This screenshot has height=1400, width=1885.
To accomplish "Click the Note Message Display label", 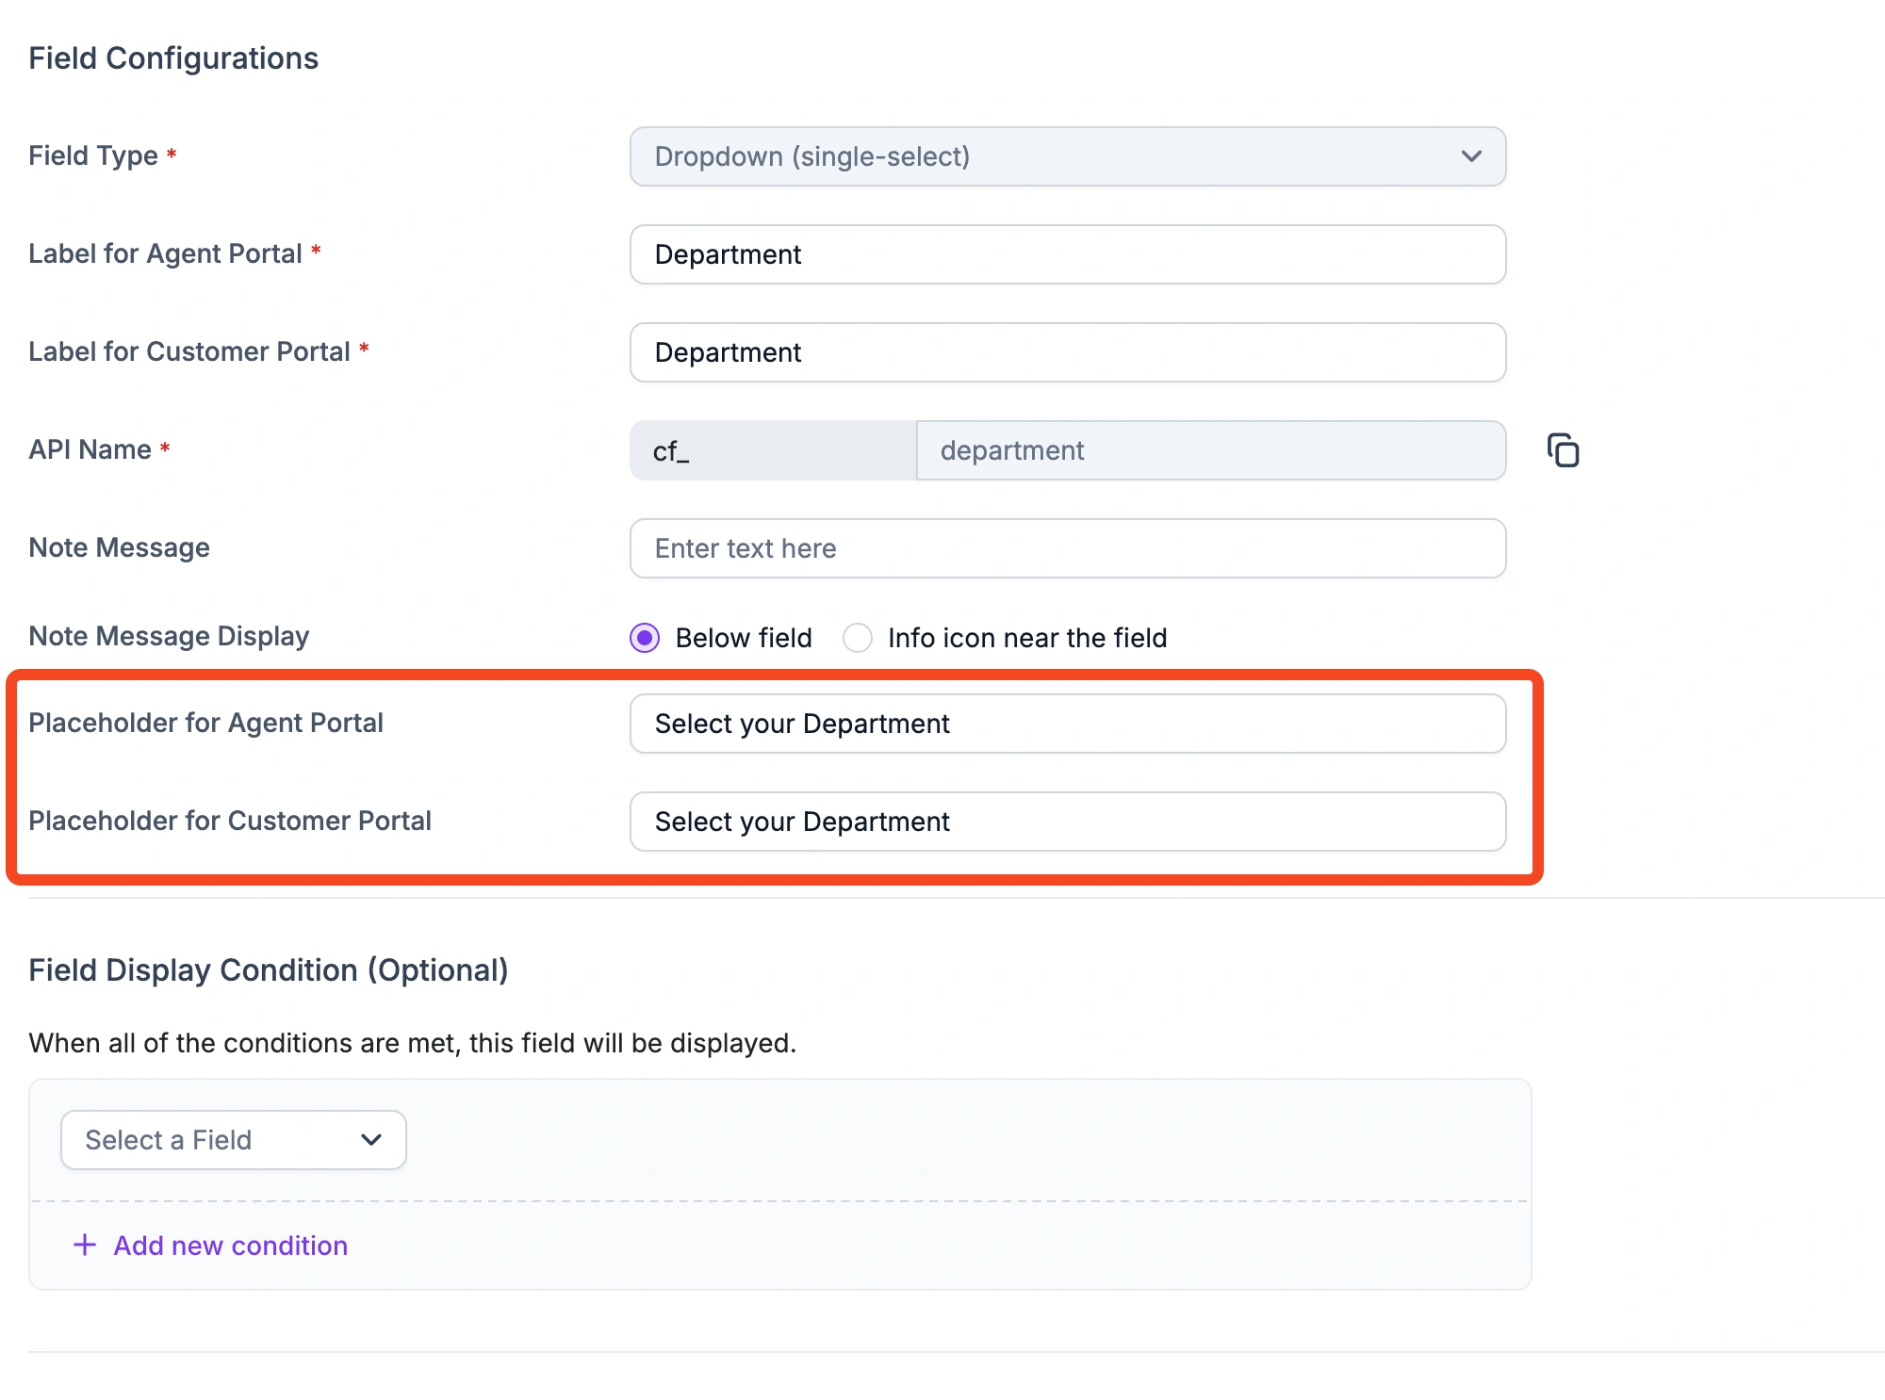I will [169, 636].
